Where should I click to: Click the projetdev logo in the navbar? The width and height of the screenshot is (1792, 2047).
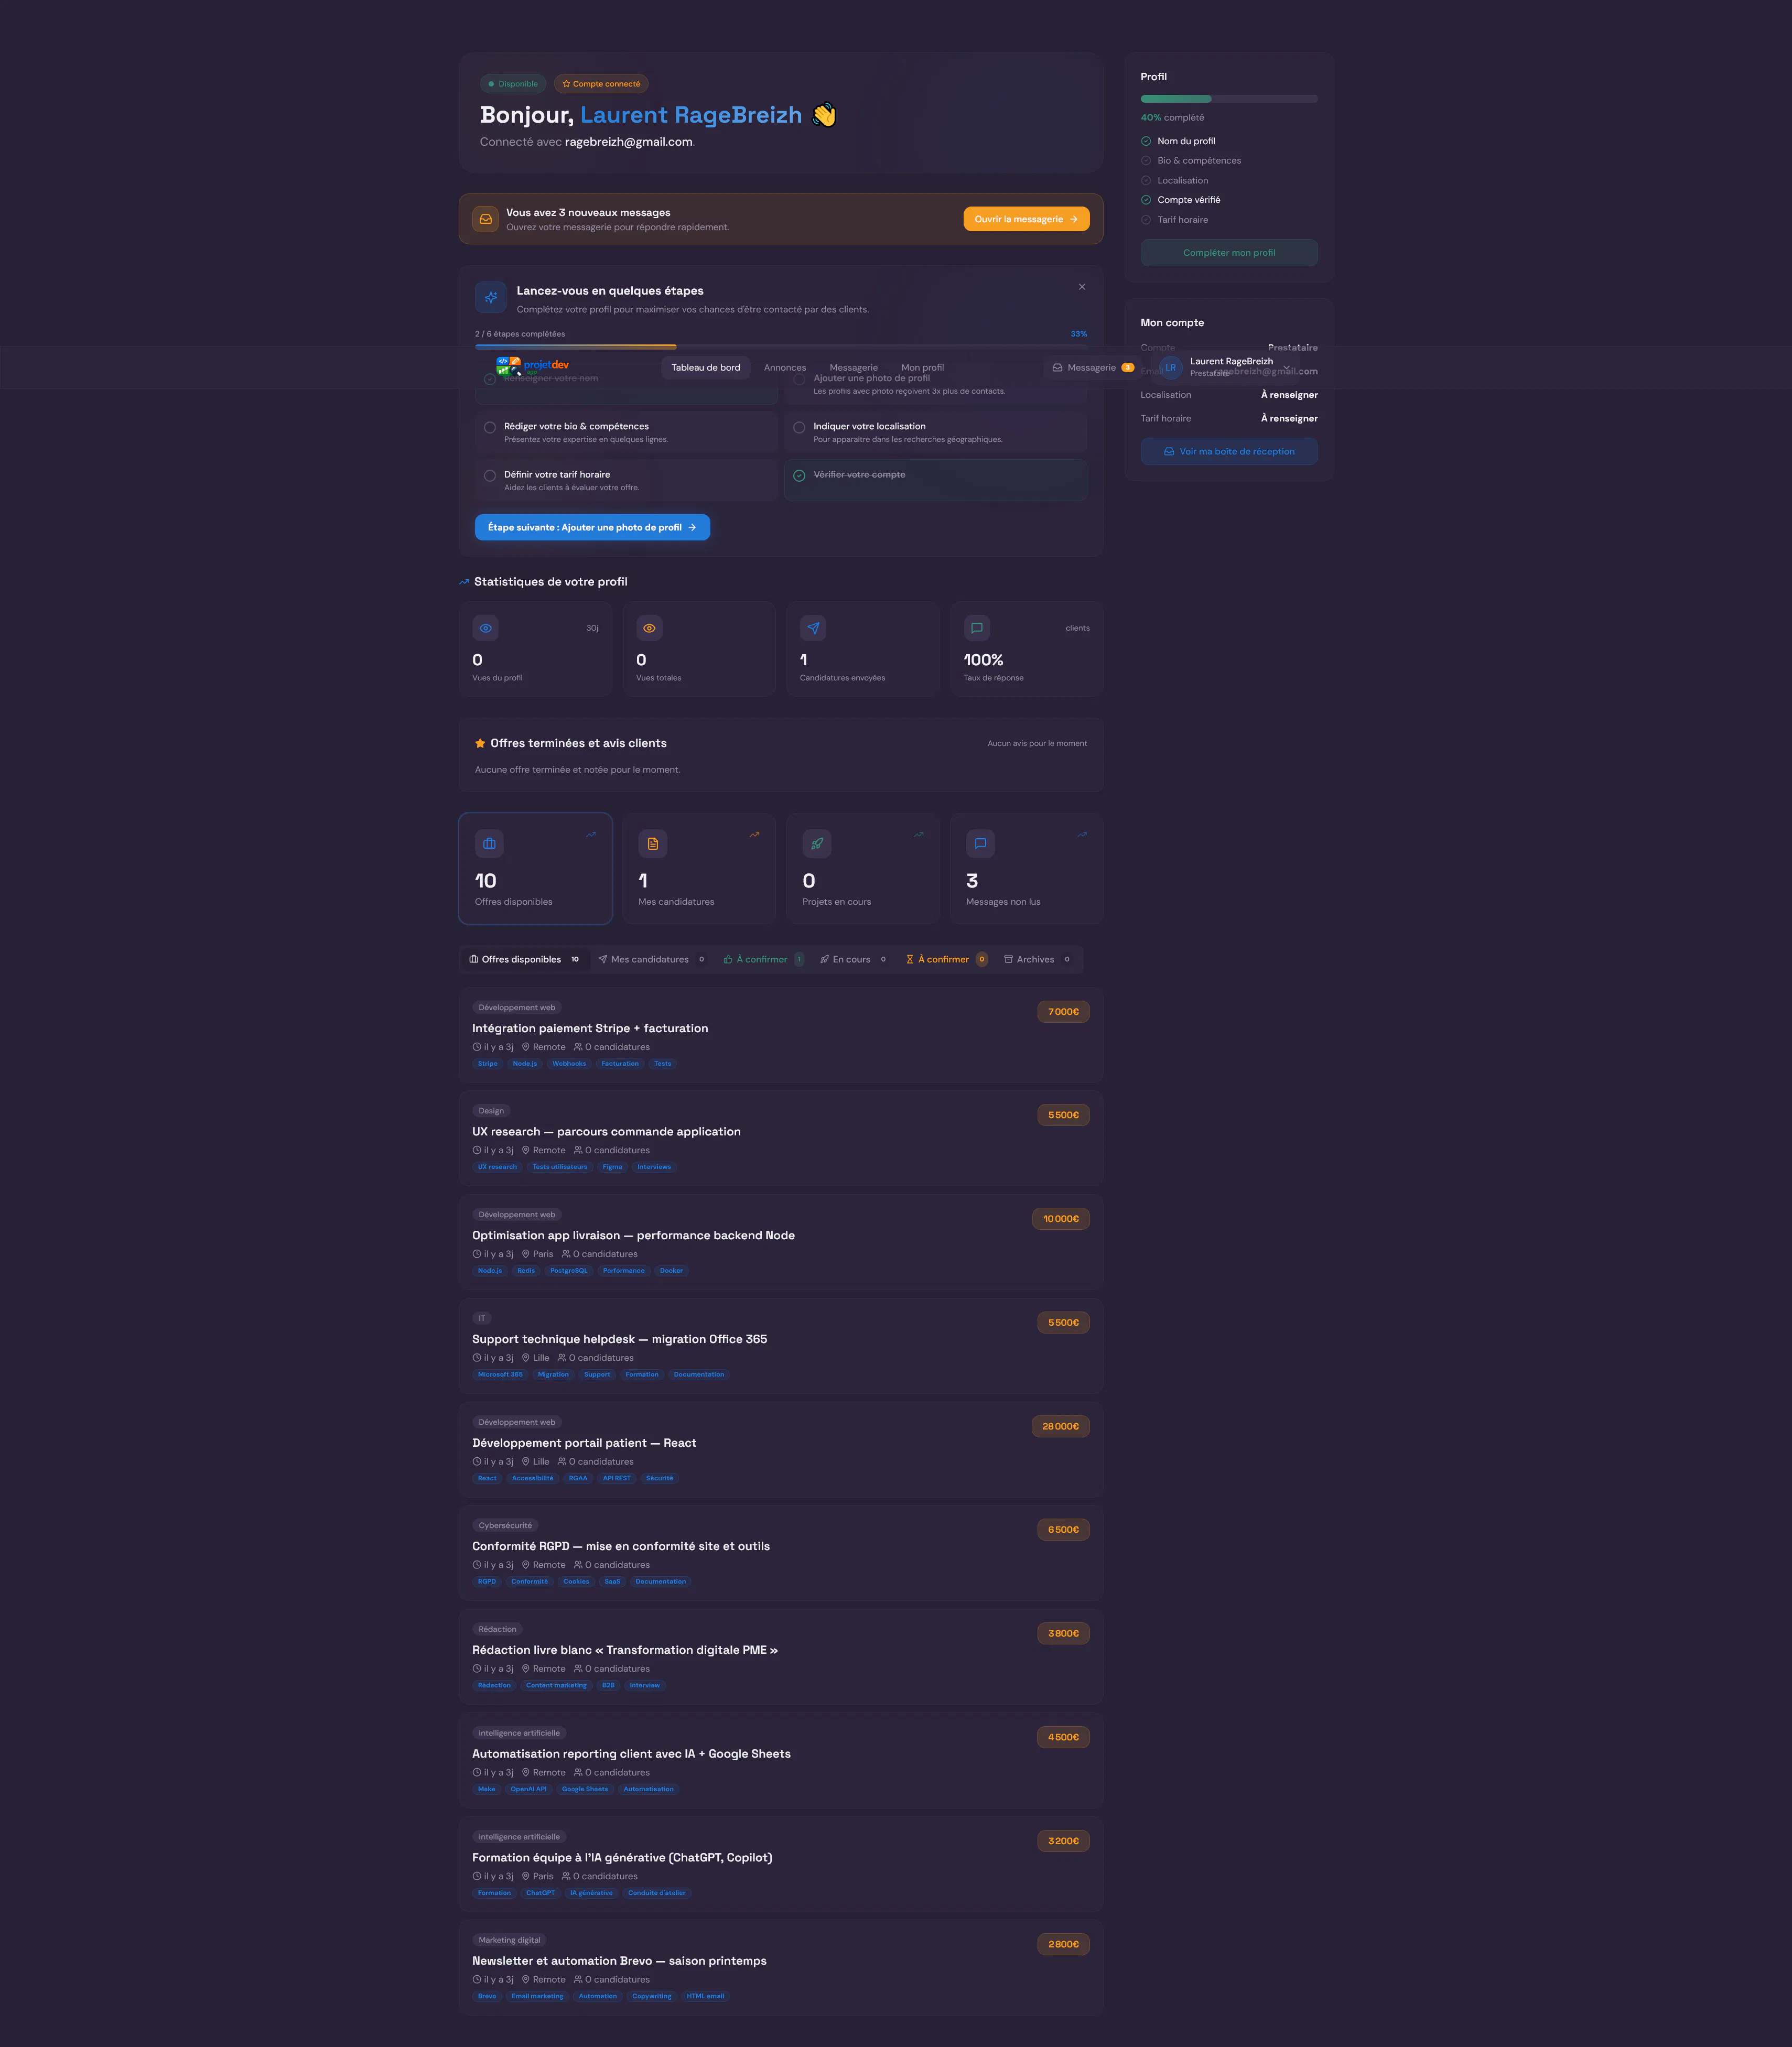pyautogui.click(x=532, y=366)
